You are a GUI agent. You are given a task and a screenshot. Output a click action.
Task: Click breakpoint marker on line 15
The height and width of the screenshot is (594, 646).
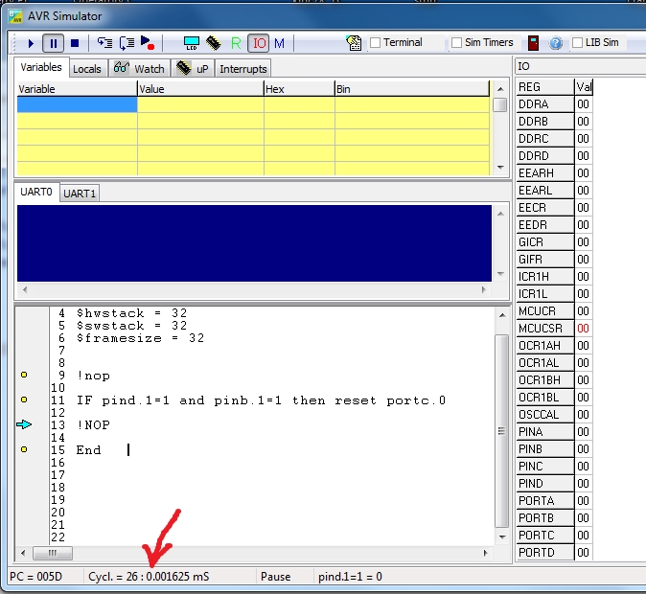coord(24,449)
